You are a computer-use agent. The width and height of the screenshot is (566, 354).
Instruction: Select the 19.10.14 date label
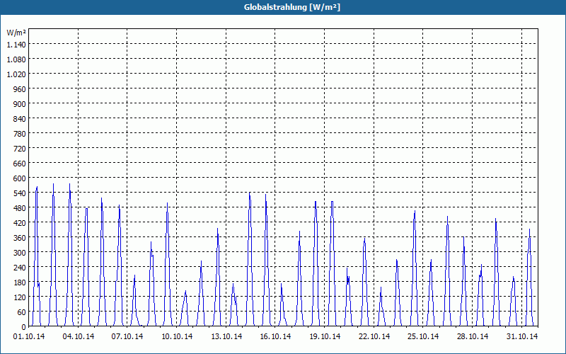pos(325,337)
